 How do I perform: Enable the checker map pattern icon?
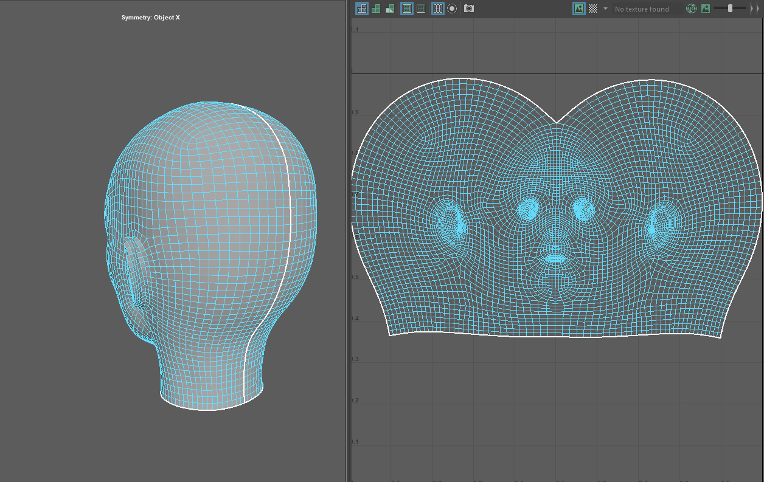(x=593, y=9)
